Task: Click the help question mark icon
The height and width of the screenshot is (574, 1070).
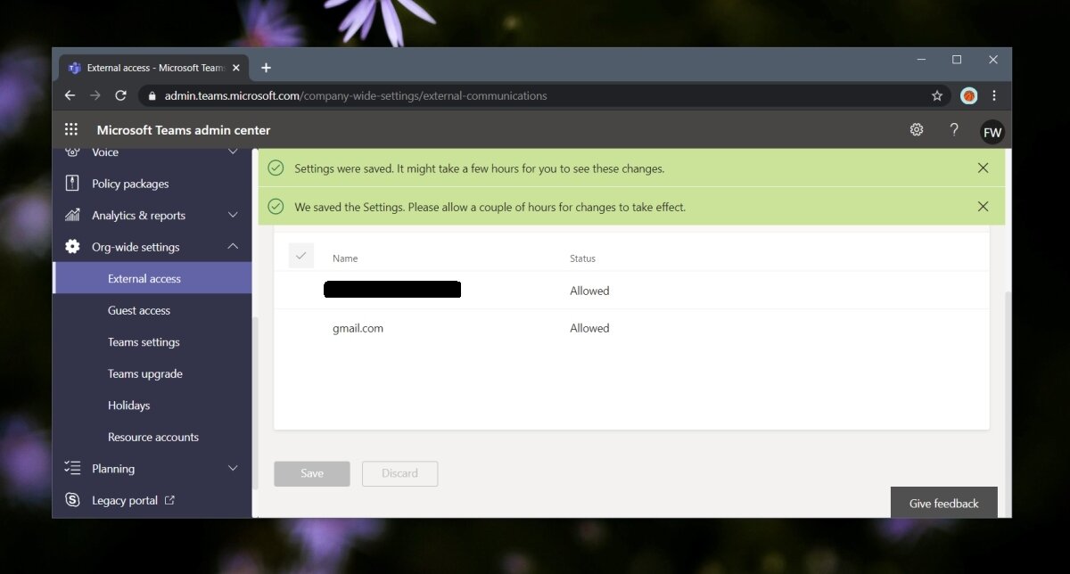Action: [954, 130]
